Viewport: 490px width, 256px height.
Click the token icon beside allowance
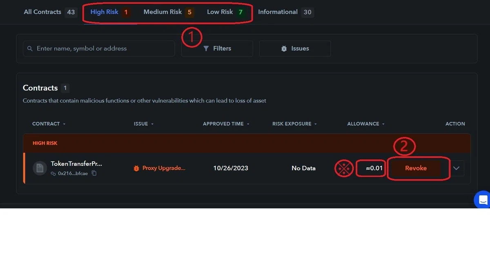coord(344,168)
